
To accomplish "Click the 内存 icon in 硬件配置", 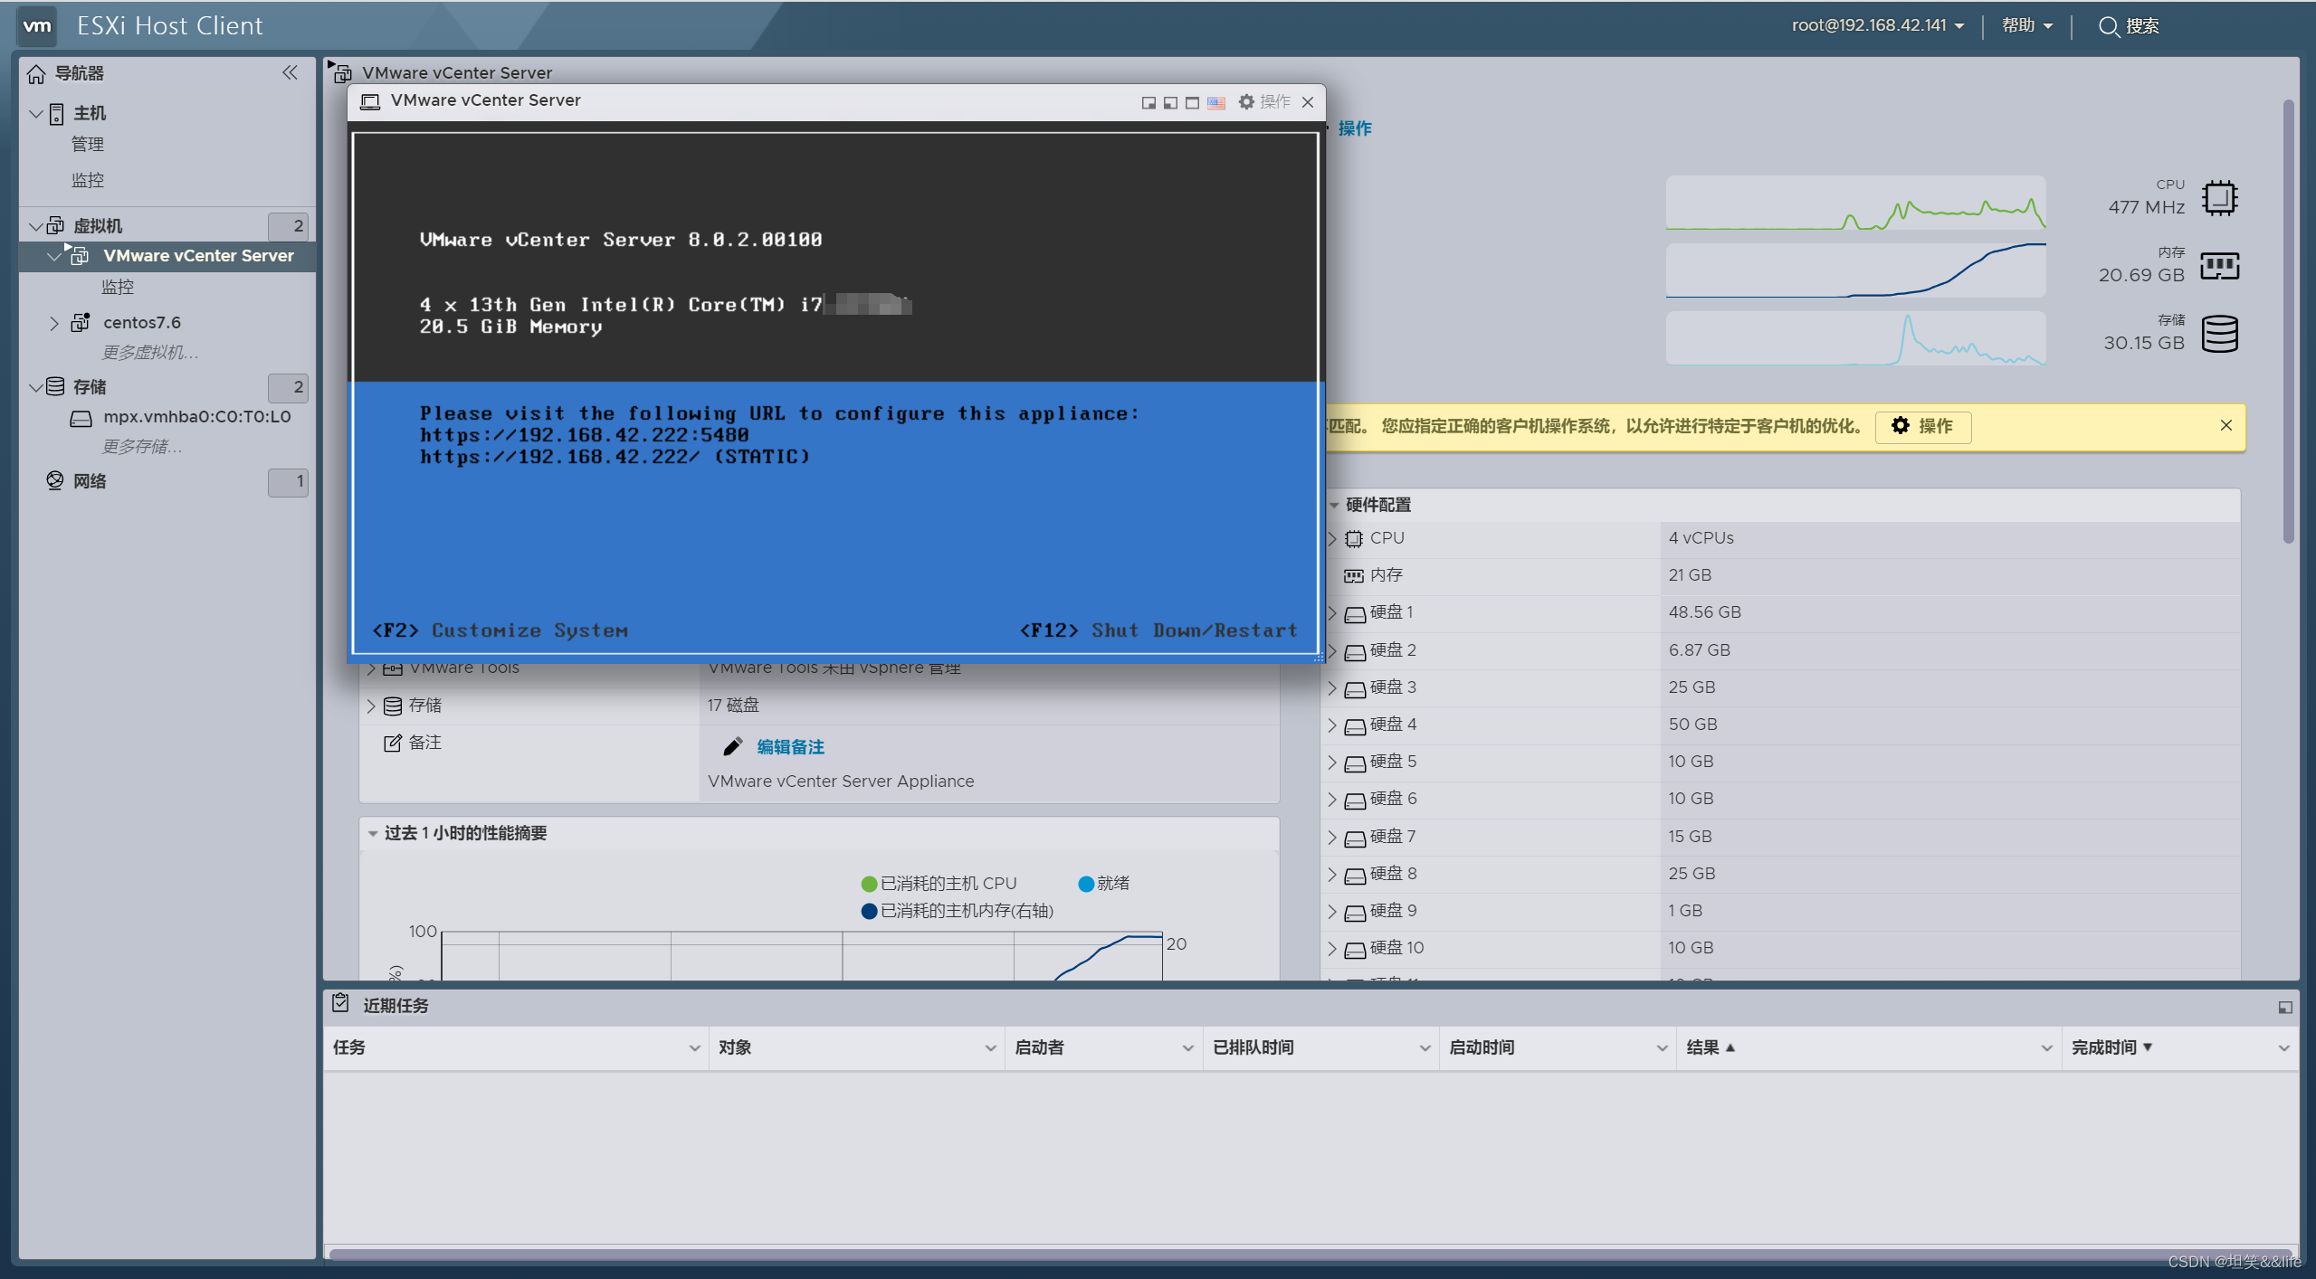I will (1353, 575).
